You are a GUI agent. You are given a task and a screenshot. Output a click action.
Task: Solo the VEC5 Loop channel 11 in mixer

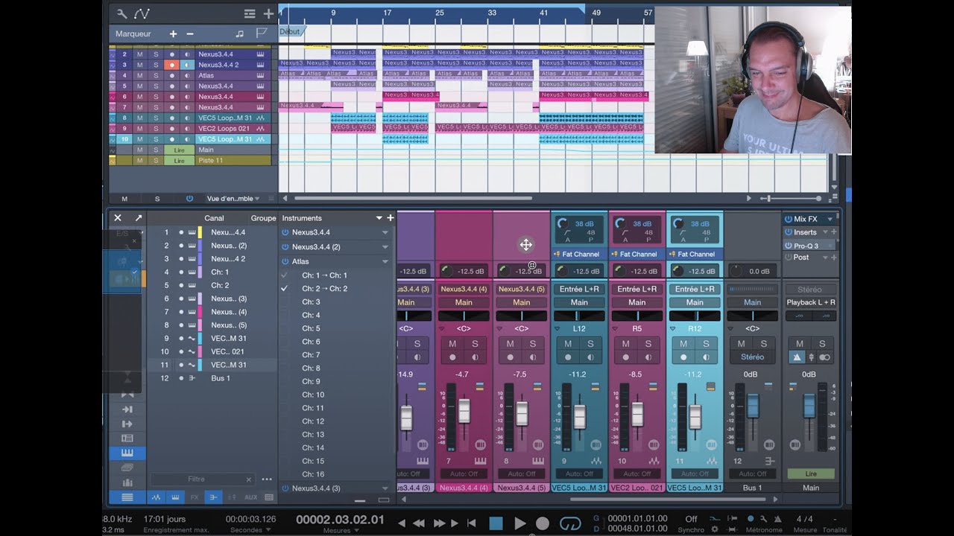coord(706,344)
